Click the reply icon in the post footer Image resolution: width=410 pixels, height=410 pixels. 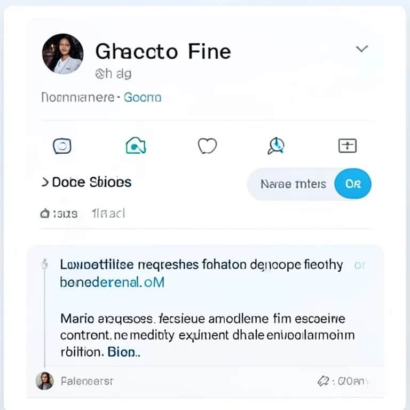point(322,381)
